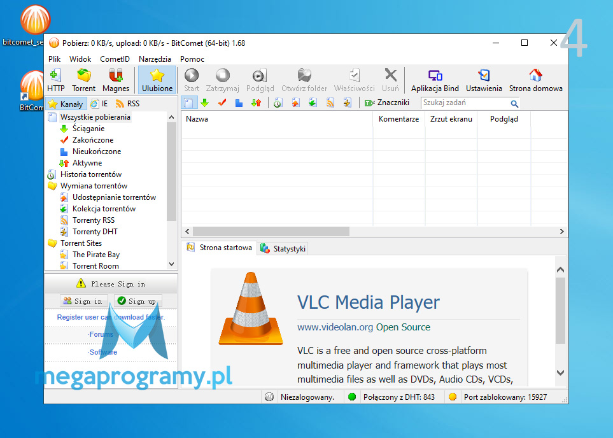Click the Zatrzymaj stop button
The image size is (613, 438).
[x=222, y=80]
